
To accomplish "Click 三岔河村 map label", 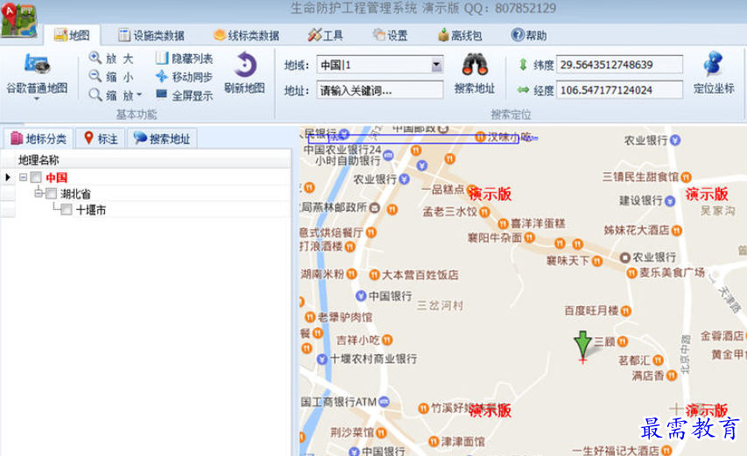I will click(440, 305).
